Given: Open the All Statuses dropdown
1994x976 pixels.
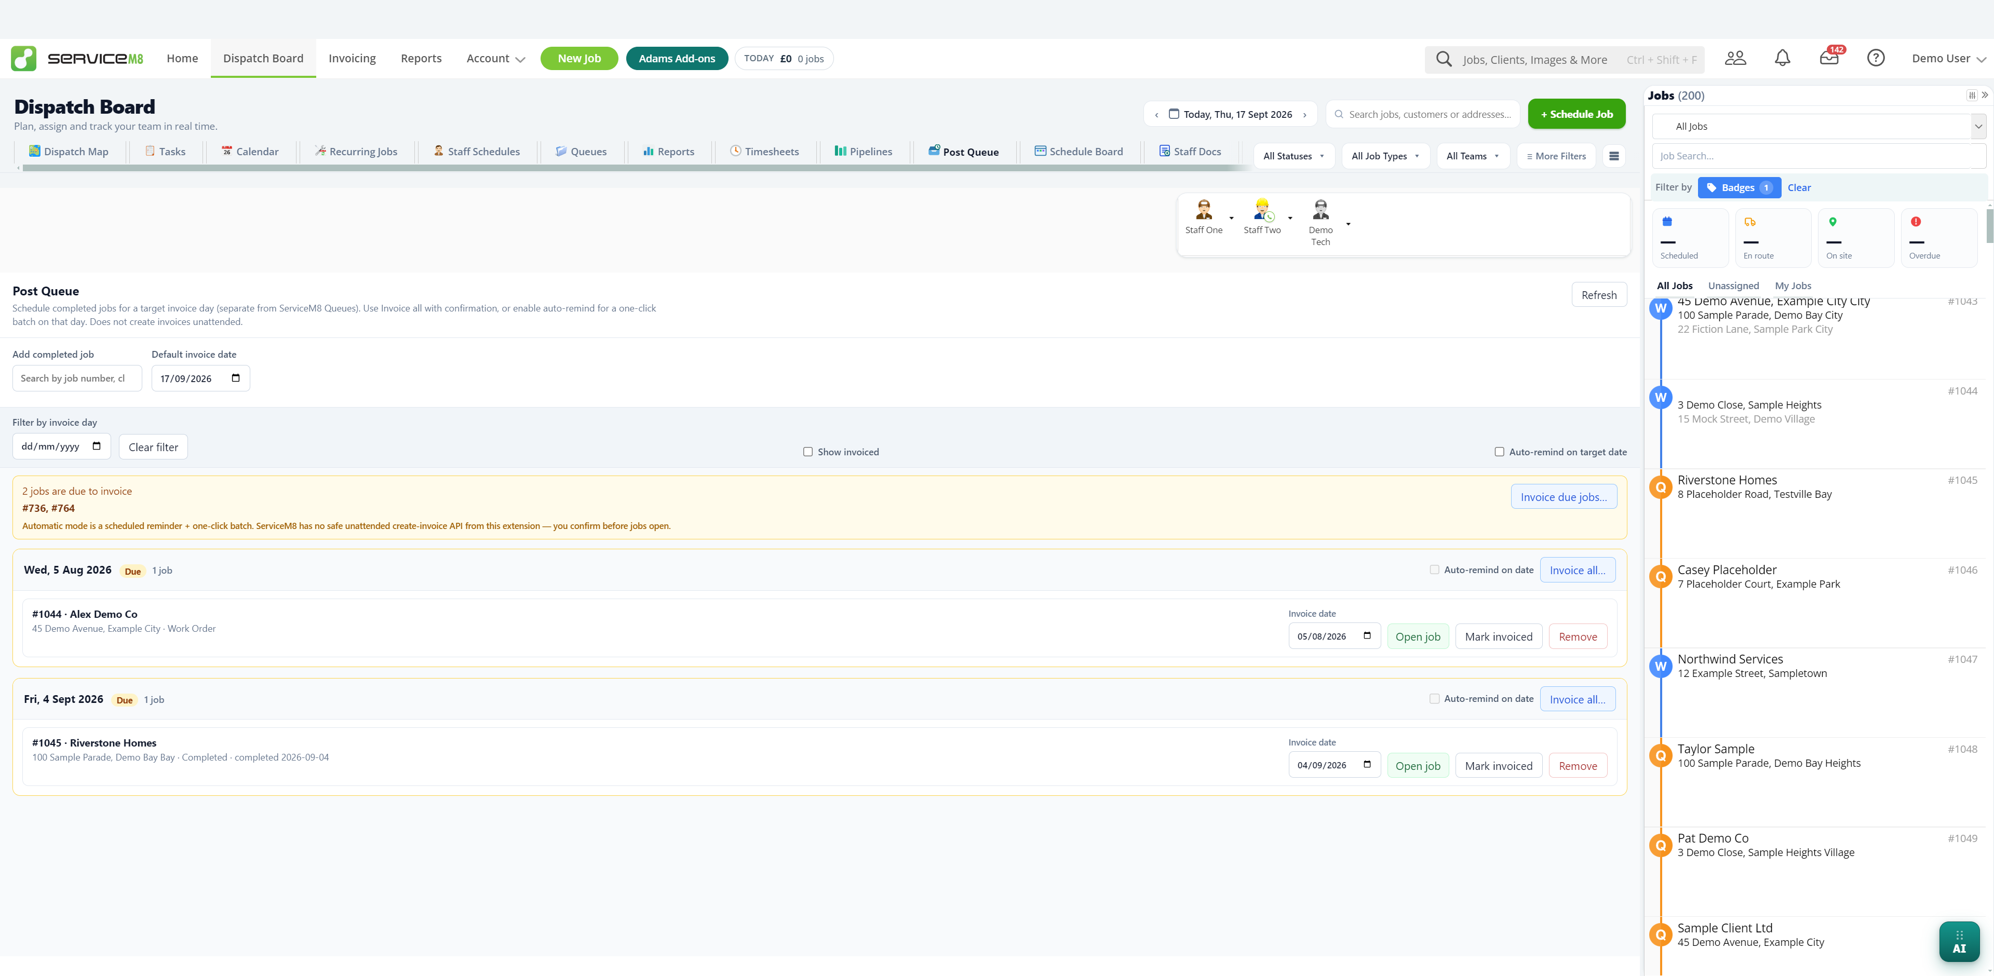Looking at the screenshot, I should [x=1294, y=156].
